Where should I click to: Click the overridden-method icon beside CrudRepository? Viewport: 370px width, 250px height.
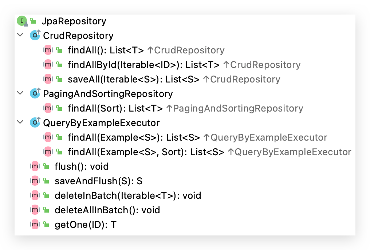tap(35, 36)
